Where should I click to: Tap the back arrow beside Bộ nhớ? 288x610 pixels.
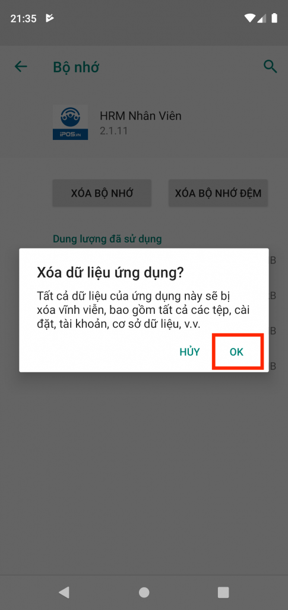[21, 67]
